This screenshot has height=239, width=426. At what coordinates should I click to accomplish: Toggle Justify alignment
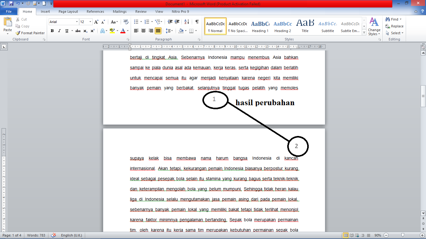click(x=158, y=31)
